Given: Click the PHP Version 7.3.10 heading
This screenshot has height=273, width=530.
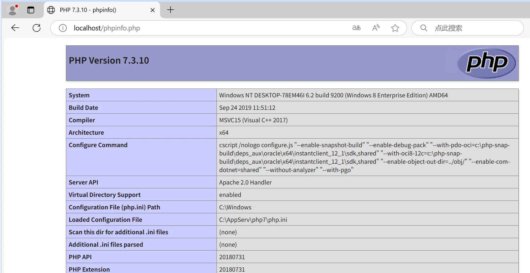Looking at the screenshot, I should 109,60.
